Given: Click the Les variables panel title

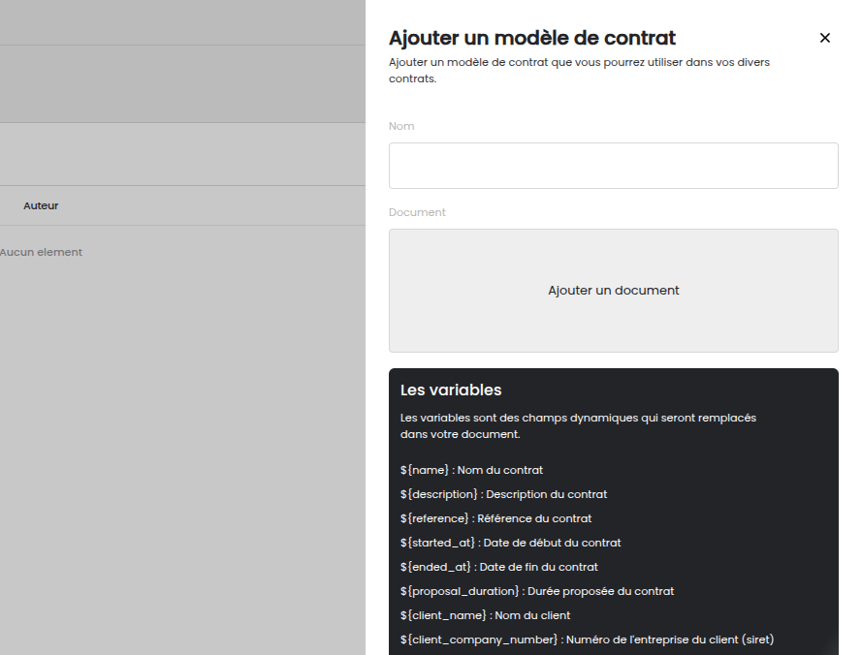Looking at the screenshot, I should [451, 390].
